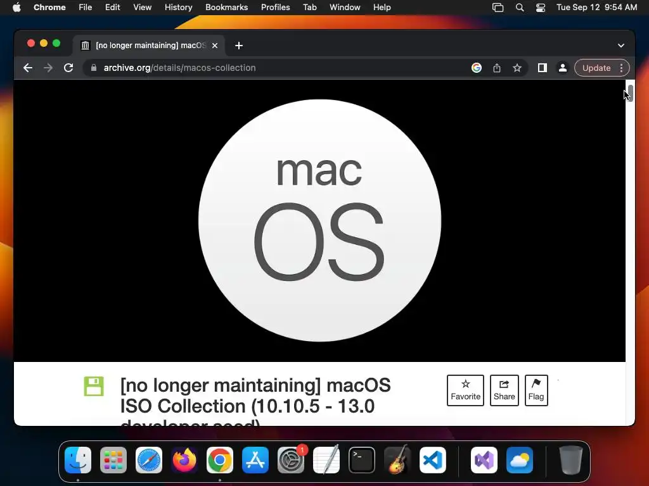Screen dimensions: 649x486
Task: Open System Settings from the Dock
Action: pos(291,460)
